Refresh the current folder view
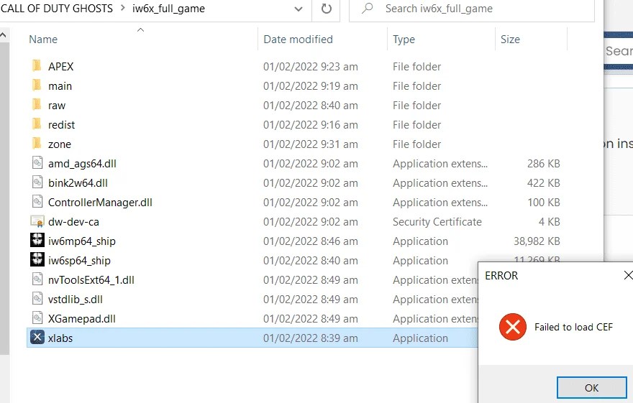 pos(326,9)
